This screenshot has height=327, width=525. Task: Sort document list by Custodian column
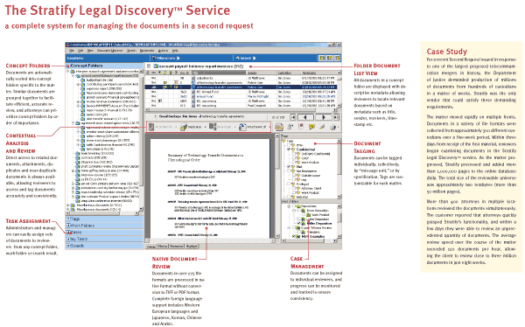click(x=288, y=73)
